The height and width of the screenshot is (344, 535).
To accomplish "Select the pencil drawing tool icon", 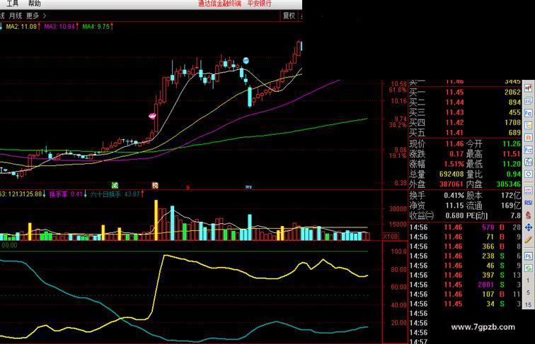I will pyautogui.click(x=528, y=239).
